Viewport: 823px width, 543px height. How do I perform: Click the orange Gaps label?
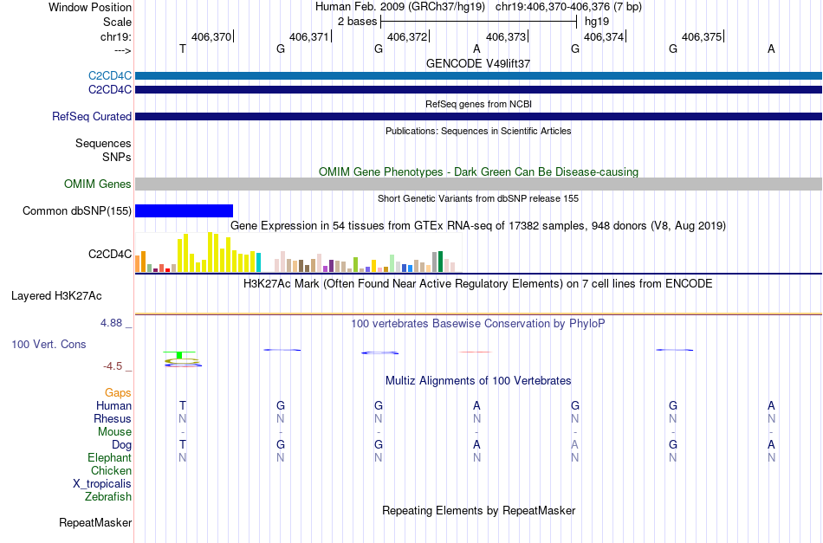point(118,393)
